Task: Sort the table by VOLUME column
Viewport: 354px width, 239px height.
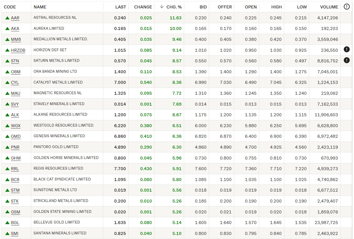Action: click(329, 7)
